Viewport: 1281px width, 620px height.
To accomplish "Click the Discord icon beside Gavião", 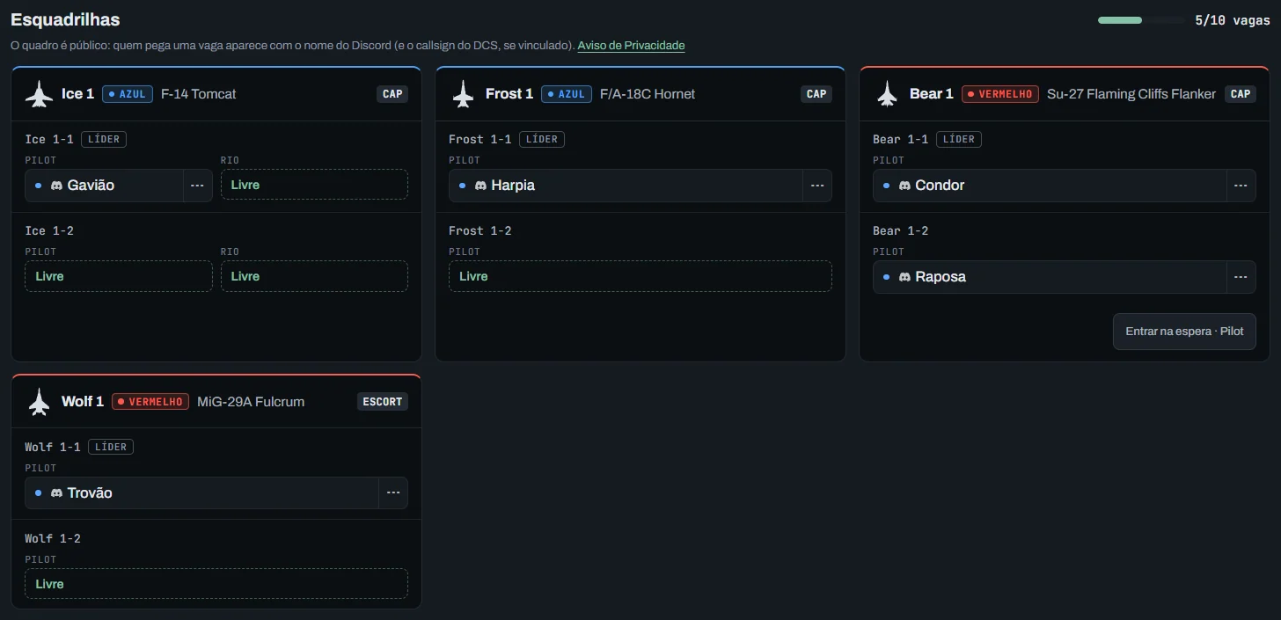I will (56, 186).
